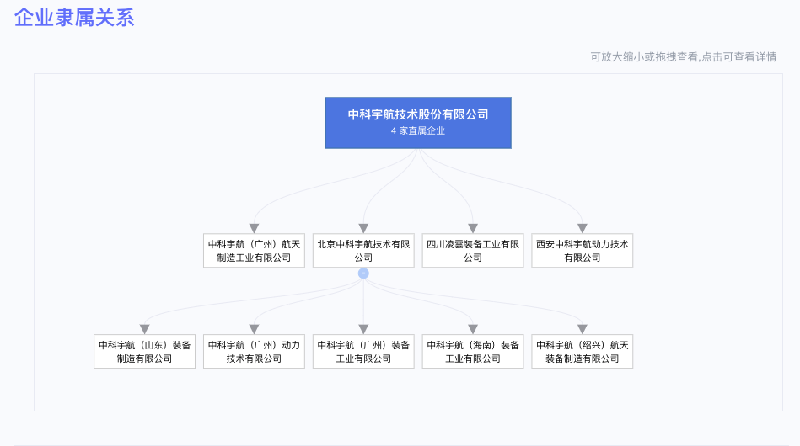Click the 企业隶属关系 section heading
The width and height of the screenshot is (800, 446).
click(74, 18)
